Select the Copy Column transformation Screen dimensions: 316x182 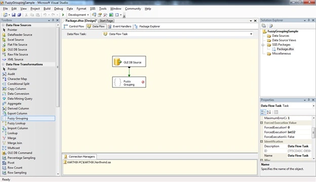(17, 88)
